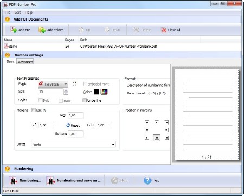244x196 pixels.
Task: Click the Number settings step icon
Action: (8, 55)
